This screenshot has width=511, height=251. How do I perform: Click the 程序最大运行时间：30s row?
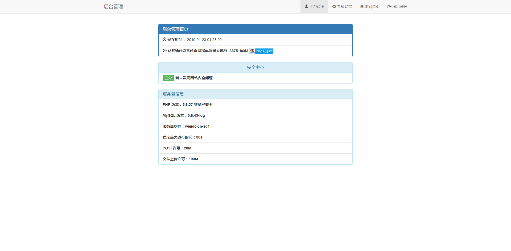(x=256, y=137)
